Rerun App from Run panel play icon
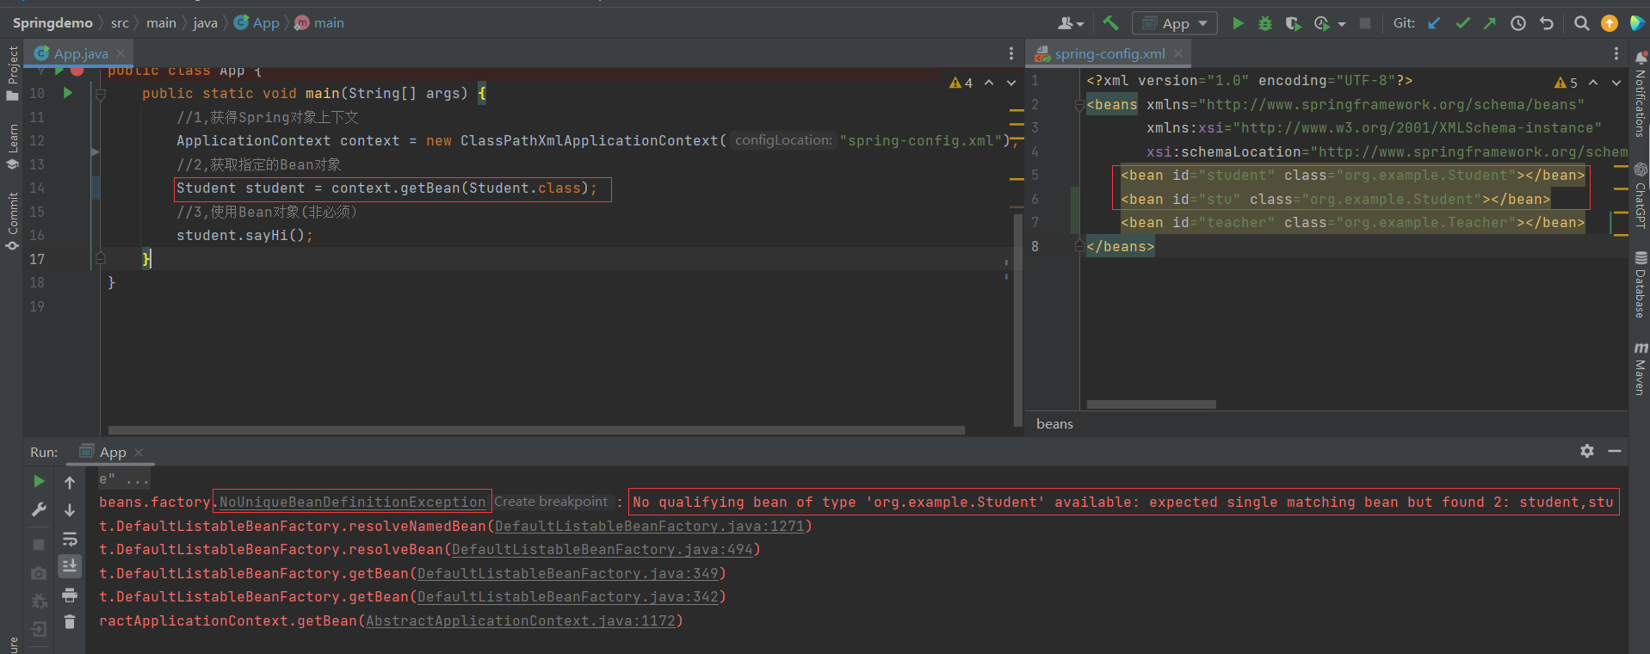The image size is (1650, 654). click(39, 481)
